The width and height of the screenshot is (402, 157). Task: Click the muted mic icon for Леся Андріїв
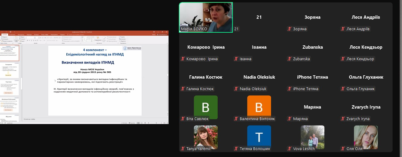[343, 29]
